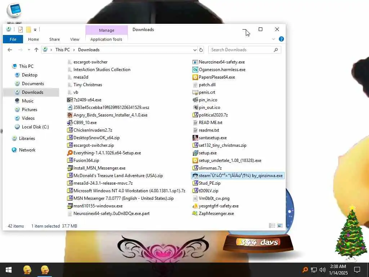This screenshot has width=369, height=277.
Task: Click the Manage contextual tab
Action: click(x=107, y=30)
